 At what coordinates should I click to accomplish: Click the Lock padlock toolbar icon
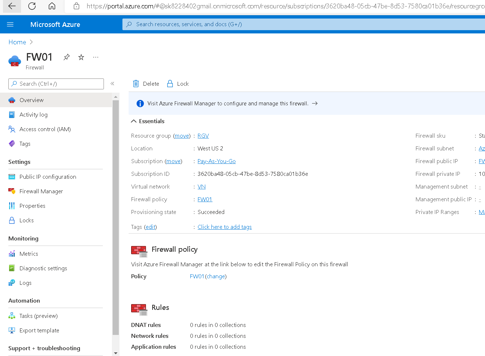(170, 84)
